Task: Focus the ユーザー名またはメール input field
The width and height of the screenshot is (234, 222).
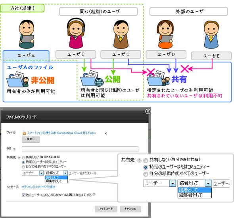Action: pyautogui.click(x=93, y=173)
